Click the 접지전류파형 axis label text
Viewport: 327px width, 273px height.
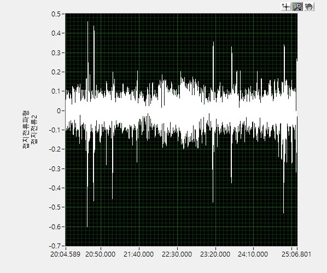26,130
